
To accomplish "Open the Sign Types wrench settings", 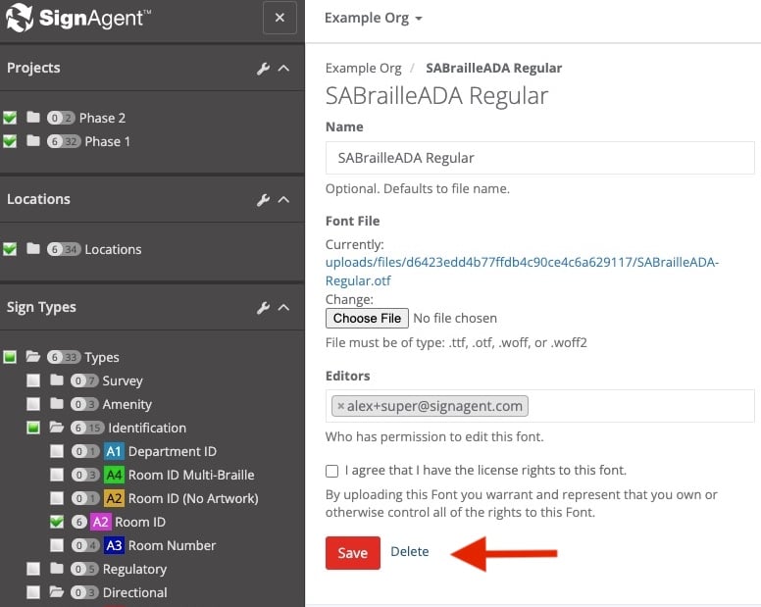I will 263,308.
